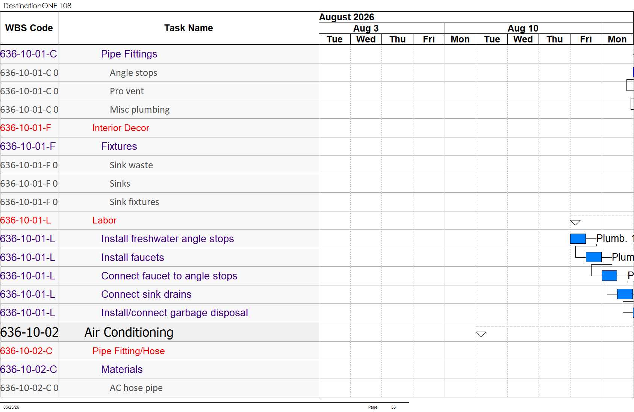634x412 pixels.
Task: Click the Page 33 footer label
Action: pos(382,407)
